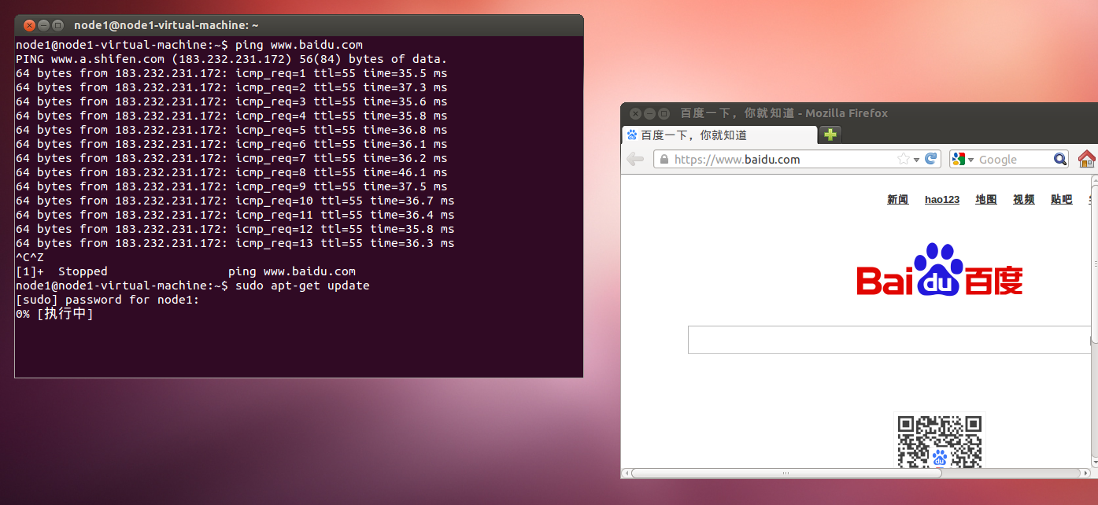Open the hao123 link on Baidu
1098x505 pixels.
[942, 200]
